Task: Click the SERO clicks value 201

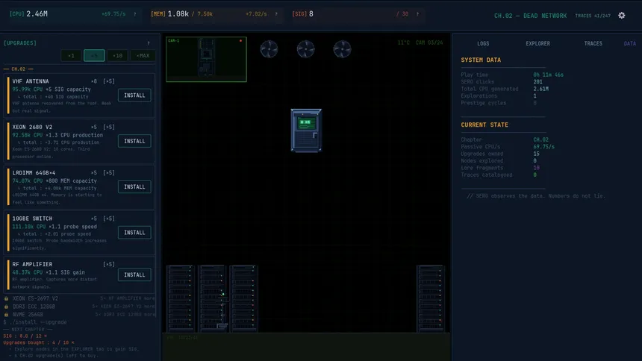Action: click(537, 82)
